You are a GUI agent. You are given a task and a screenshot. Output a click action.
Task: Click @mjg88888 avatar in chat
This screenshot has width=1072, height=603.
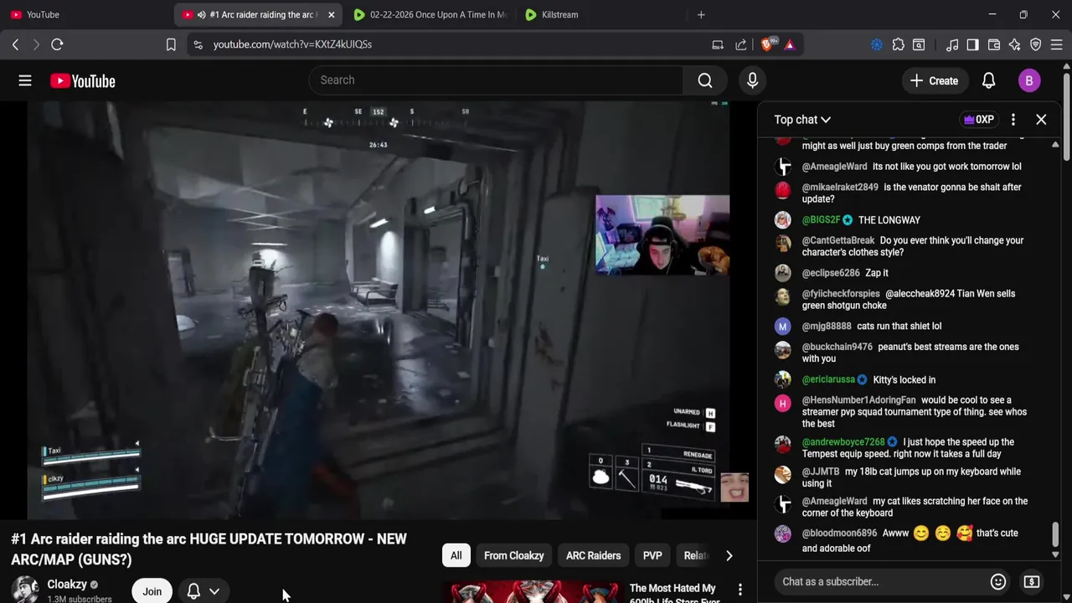pyautogui.click(x=782, y=327)
